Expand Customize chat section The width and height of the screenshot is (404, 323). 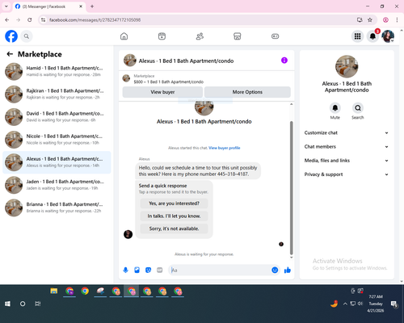tap(347, 132)
